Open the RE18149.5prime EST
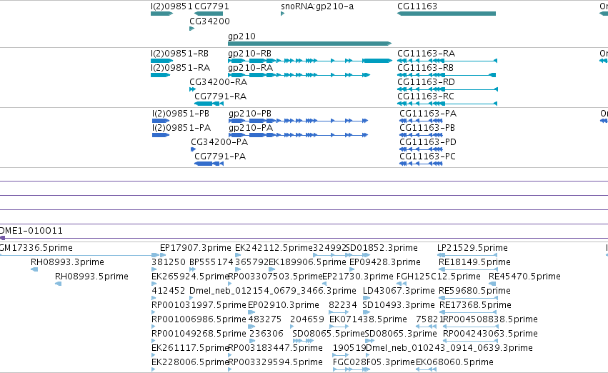This screenshot has width=608, height=373. pyautogui.click(x=468, y=269)
